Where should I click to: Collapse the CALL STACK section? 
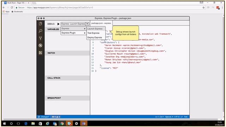pos(67,78)
